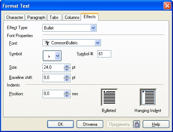Decrease Size with the down arrow
The height and width of the screenshot is (132, 173).
(67, 69)
